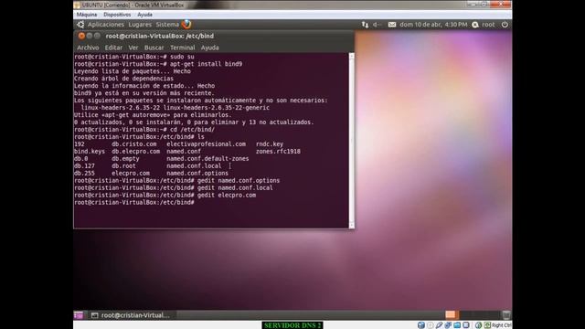Click 'named.conf.default-zones' in ls output
585x329 pixels.
coord(207,158)
